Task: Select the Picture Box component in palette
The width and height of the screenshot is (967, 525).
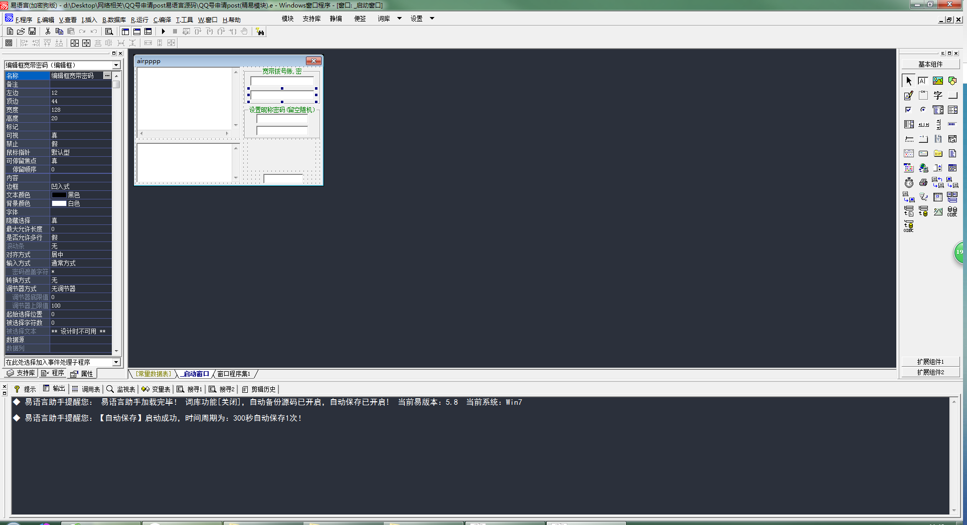Action: coord(937,81)
